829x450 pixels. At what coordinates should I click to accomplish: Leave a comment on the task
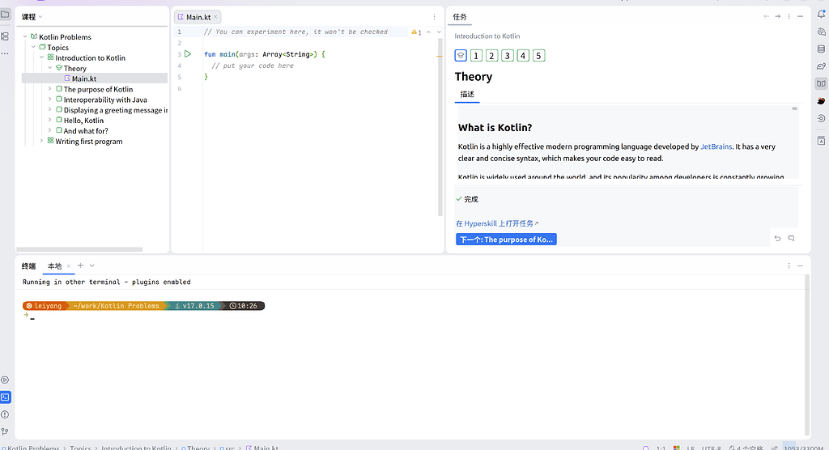pyautogui.click(x=792, y=239)
